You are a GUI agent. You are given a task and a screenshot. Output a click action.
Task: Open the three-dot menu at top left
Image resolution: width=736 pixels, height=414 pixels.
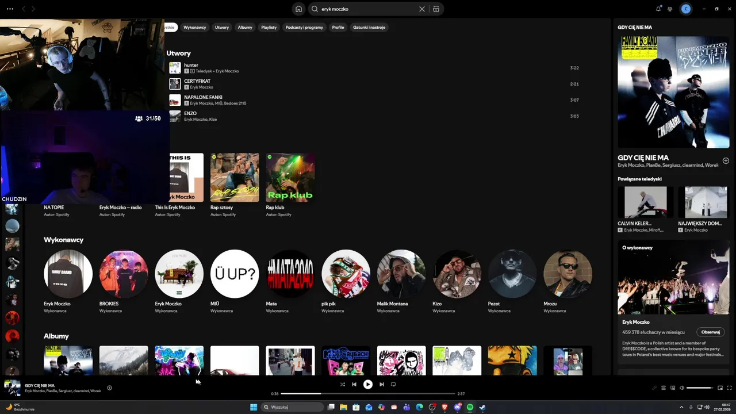10,9
